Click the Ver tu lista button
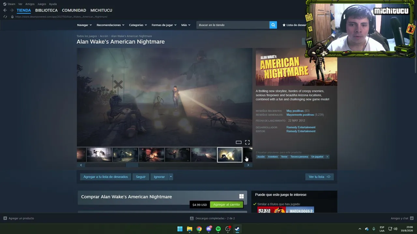 tap(320, 177)
